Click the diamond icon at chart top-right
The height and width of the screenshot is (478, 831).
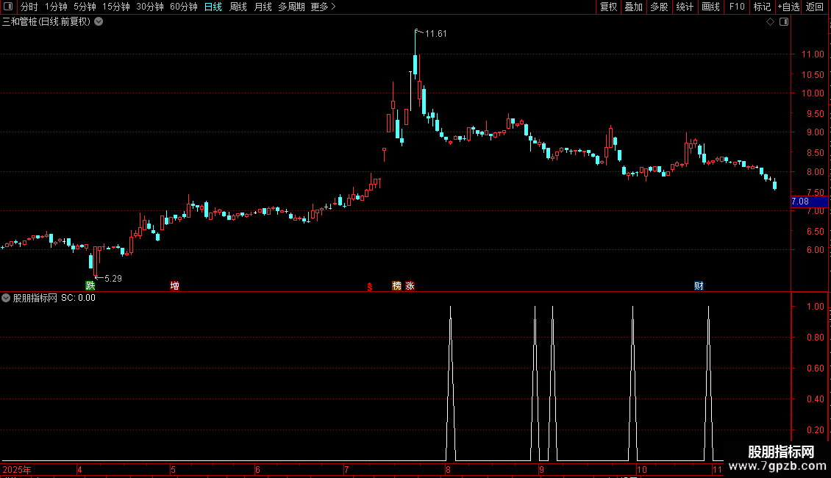[x=771, y=22]
